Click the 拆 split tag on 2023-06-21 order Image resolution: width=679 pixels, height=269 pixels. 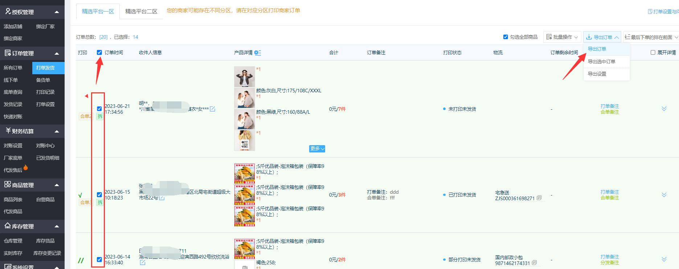(100, 116)
